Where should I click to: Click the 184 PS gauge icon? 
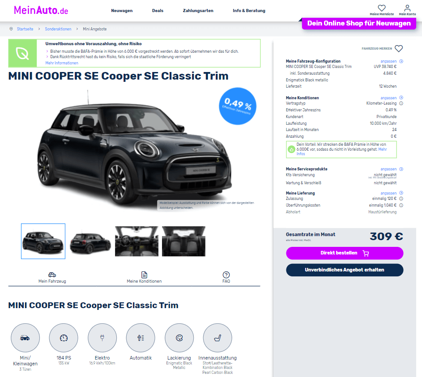(x=64, y=338)
